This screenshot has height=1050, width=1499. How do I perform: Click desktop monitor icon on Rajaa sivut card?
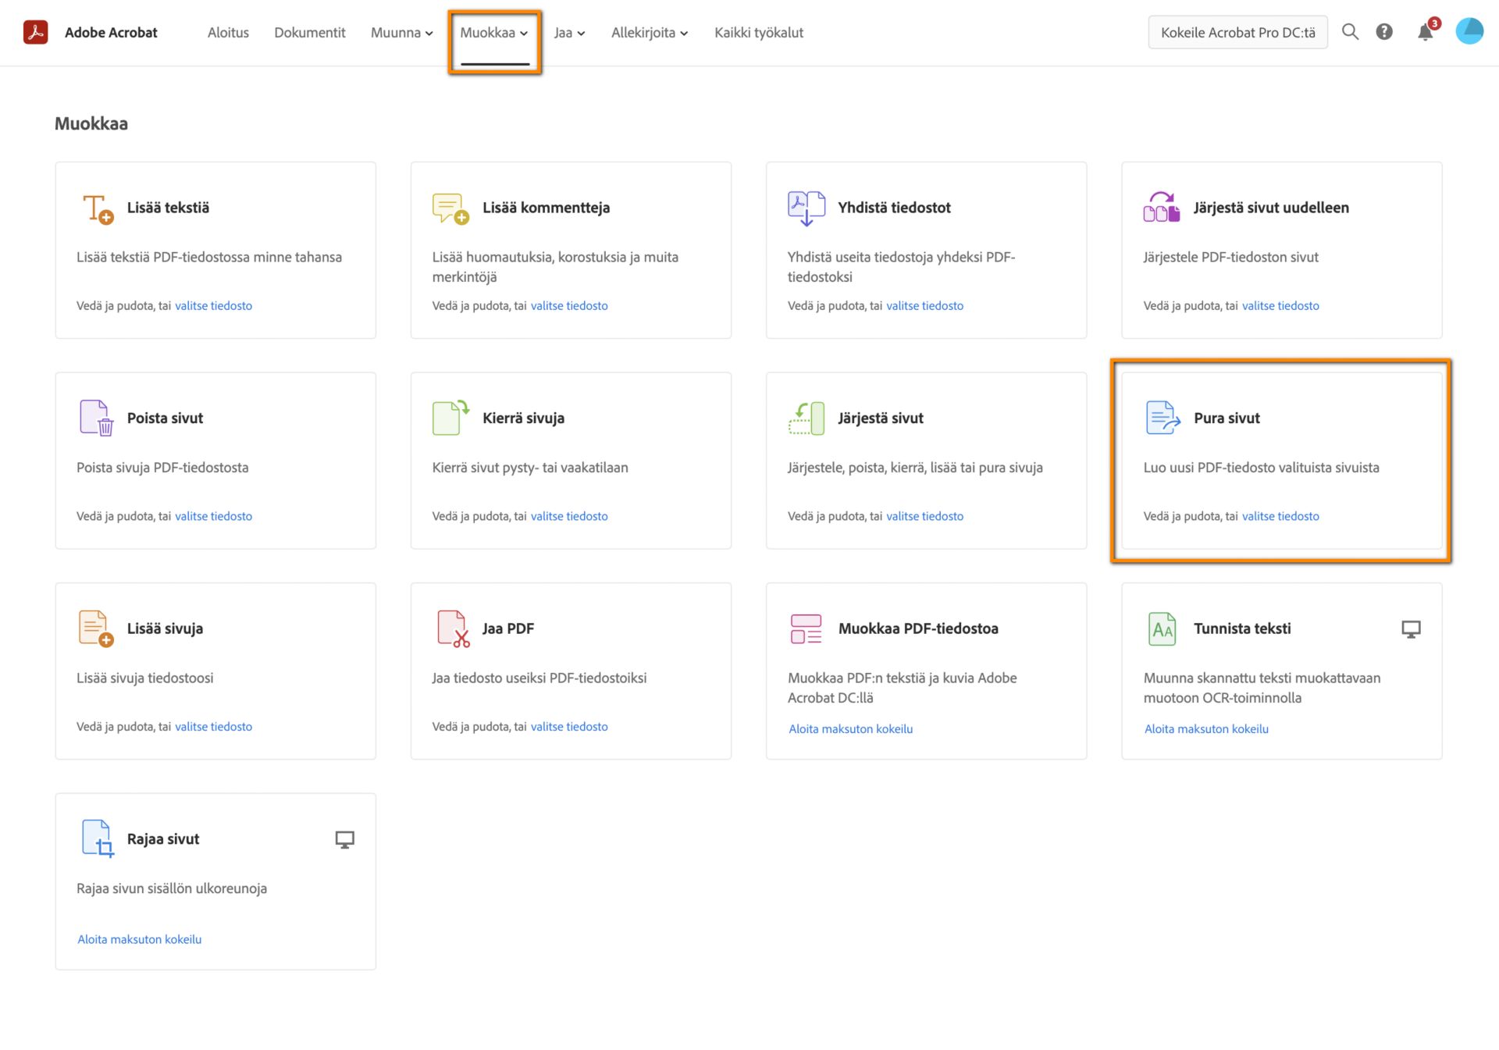tap(344, 840)
